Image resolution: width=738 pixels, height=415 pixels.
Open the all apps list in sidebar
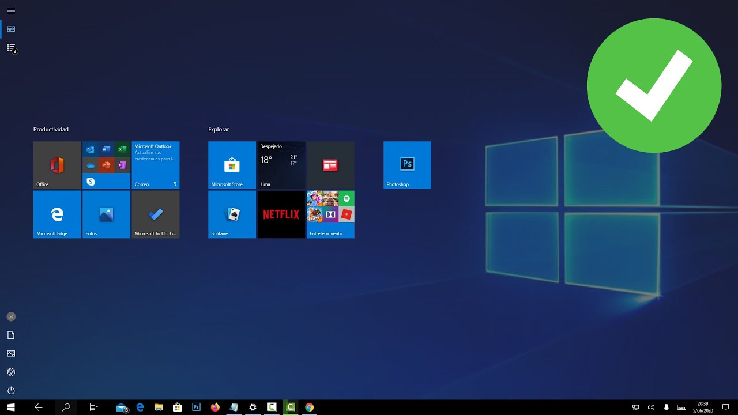point(11,48)
